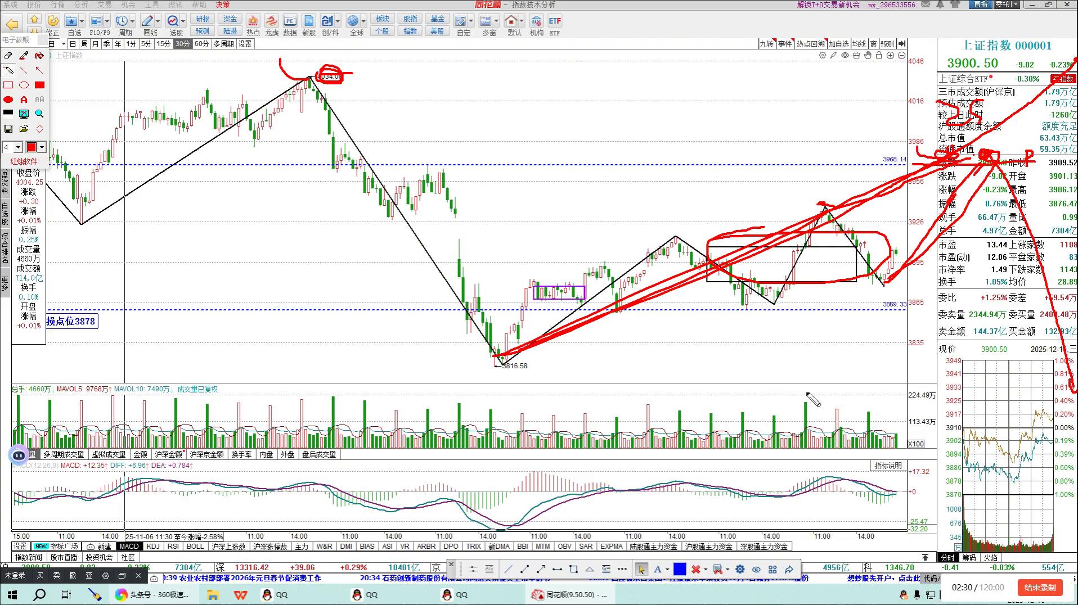Switch to the BOLL indicator tab
Viewport: 1078px width, 605px height.
(195, 547)
